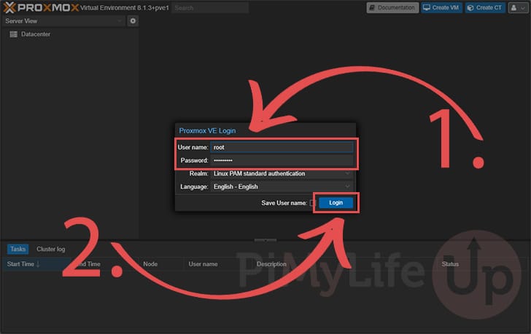Screen dimensions: 531x334
Task: Click the Login button
Action: [x=336, y=202]
